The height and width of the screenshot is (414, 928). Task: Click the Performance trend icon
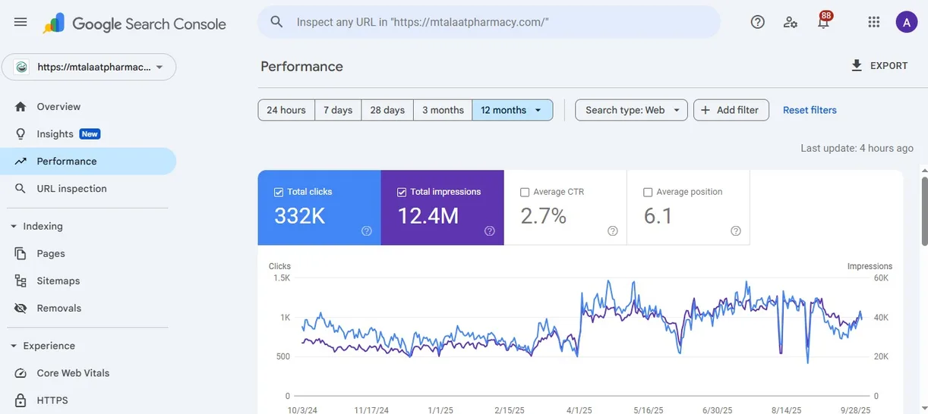click(x=21, y=162)
